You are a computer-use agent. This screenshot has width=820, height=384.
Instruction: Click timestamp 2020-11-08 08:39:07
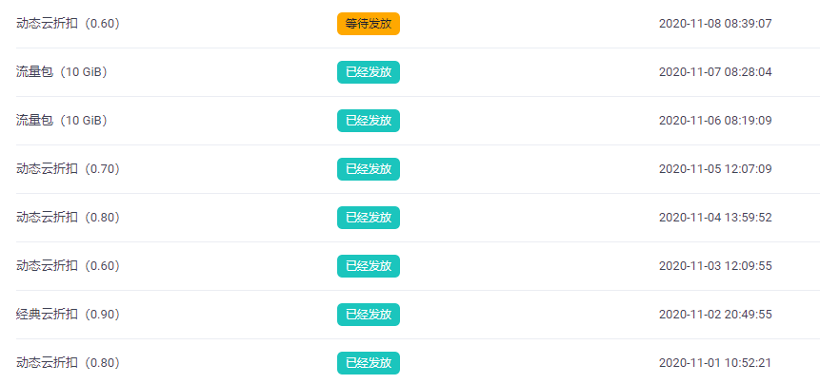pos(715,24)
